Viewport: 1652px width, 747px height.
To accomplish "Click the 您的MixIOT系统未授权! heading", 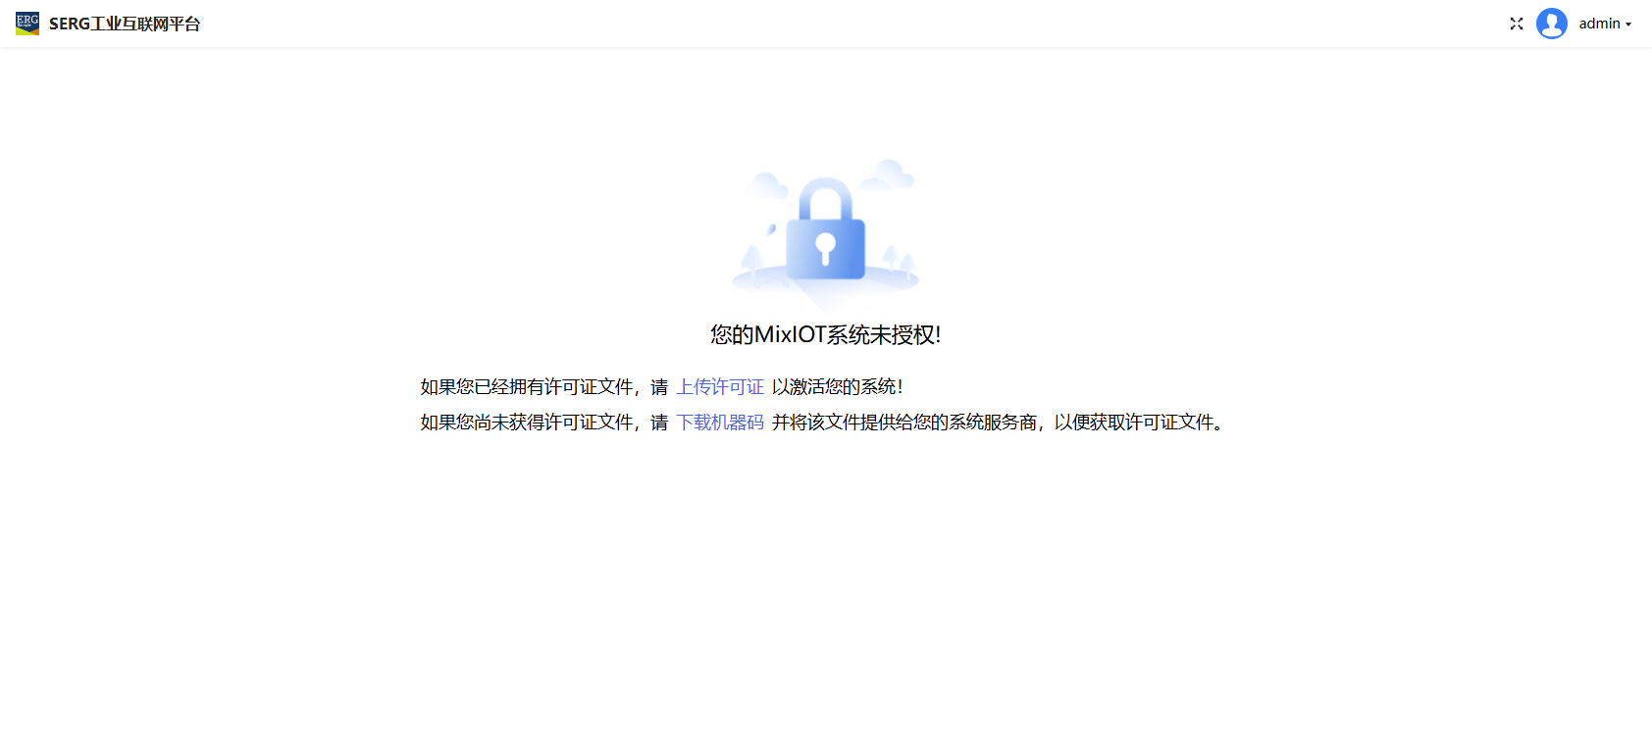I will pyautogui.click(x=826, y=335).
